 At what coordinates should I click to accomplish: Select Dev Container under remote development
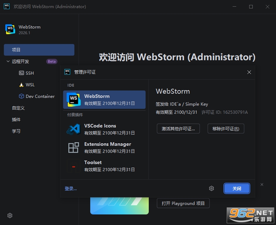[x=40, y=96]
